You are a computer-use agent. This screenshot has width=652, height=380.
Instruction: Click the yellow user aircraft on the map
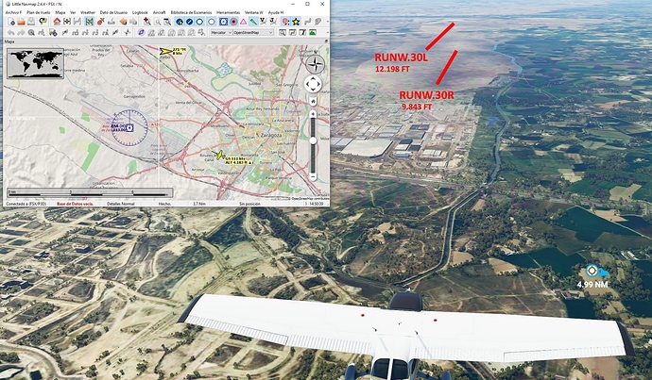219,156
